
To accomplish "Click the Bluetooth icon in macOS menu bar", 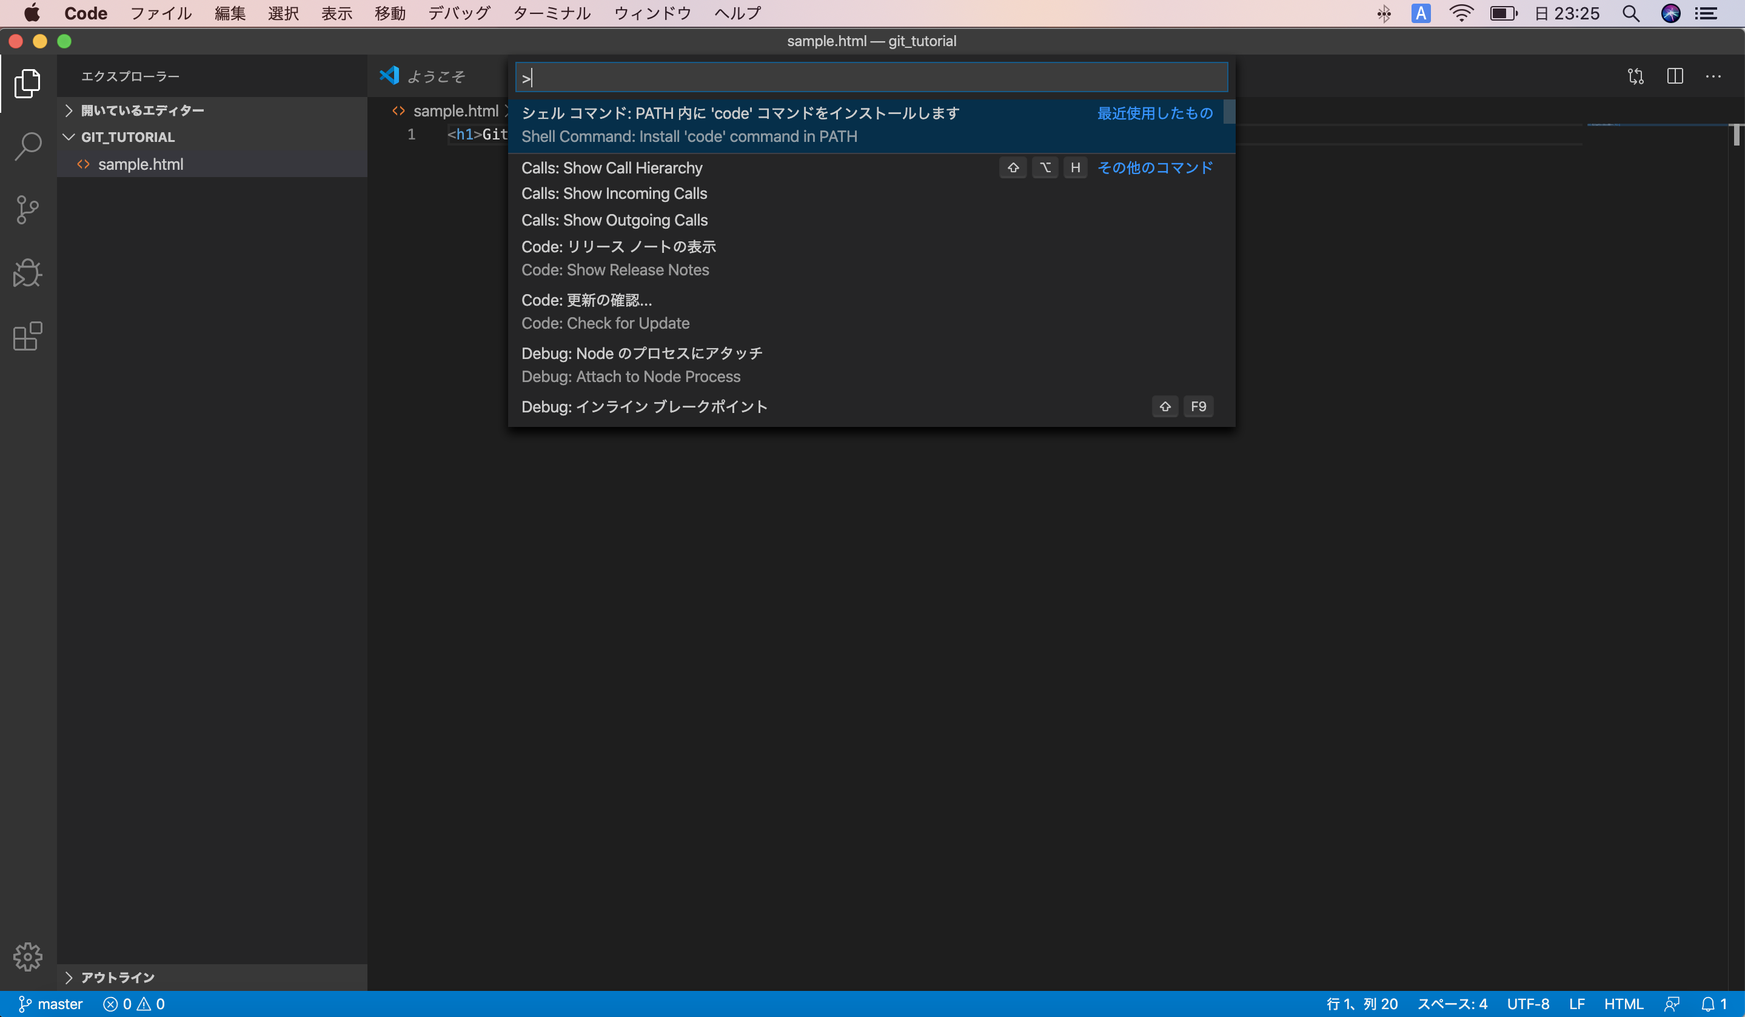I will pyautogui.click(x=1384, y=13).
